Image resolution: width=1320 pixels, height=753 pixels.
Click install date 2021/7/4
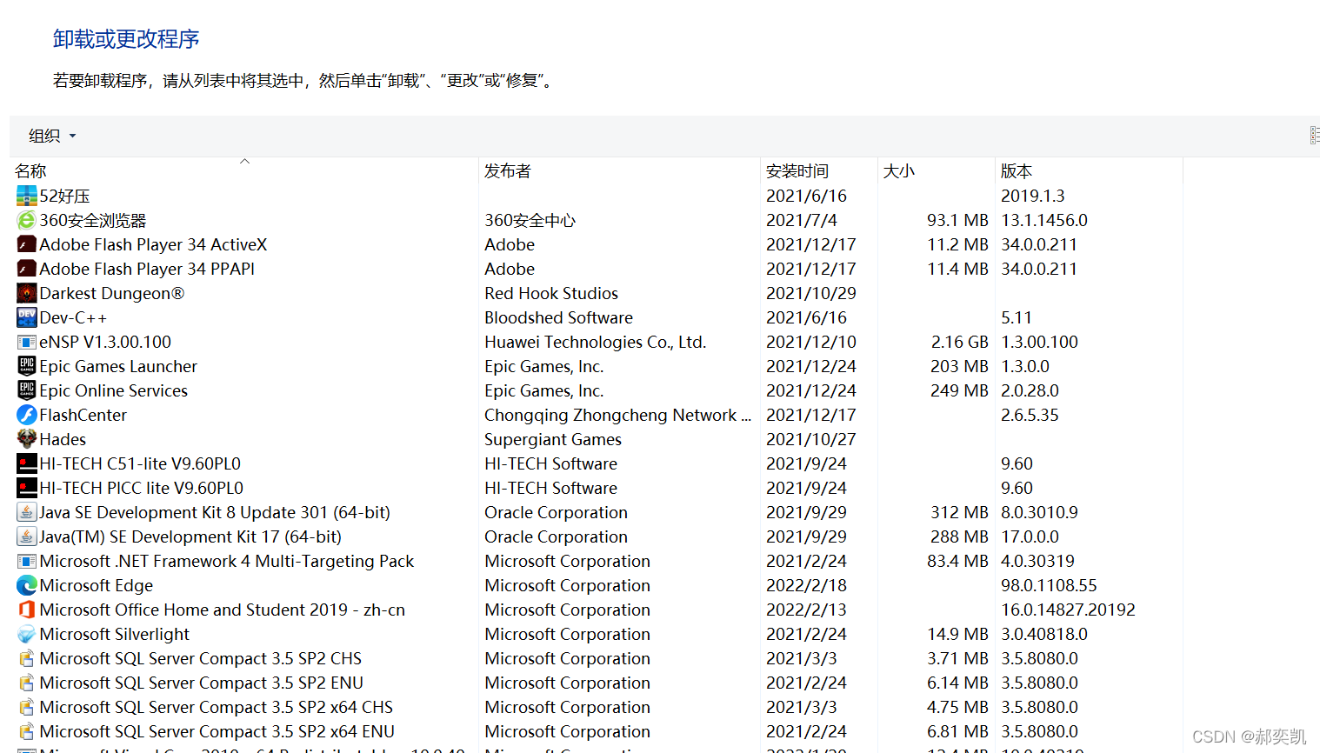(802, 220)
